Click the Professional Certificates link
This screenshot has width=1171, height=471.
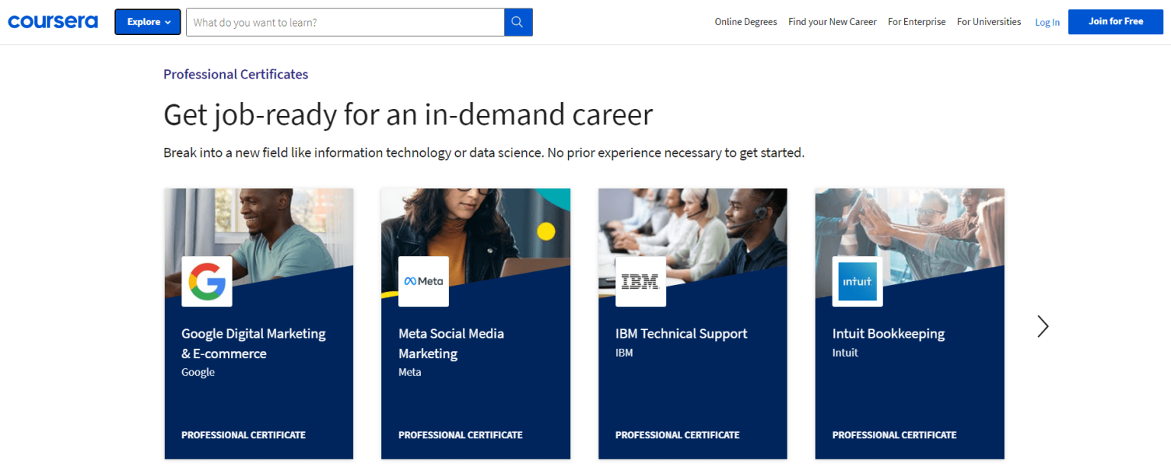pos(235,74)
